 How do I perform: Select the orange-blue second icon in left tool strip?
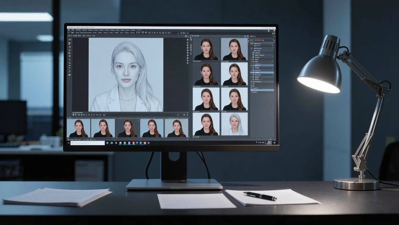[70, 43]
